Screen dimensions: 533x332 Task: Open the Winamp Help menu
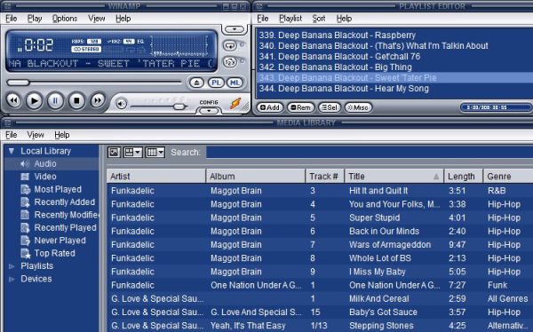point(123,19)
